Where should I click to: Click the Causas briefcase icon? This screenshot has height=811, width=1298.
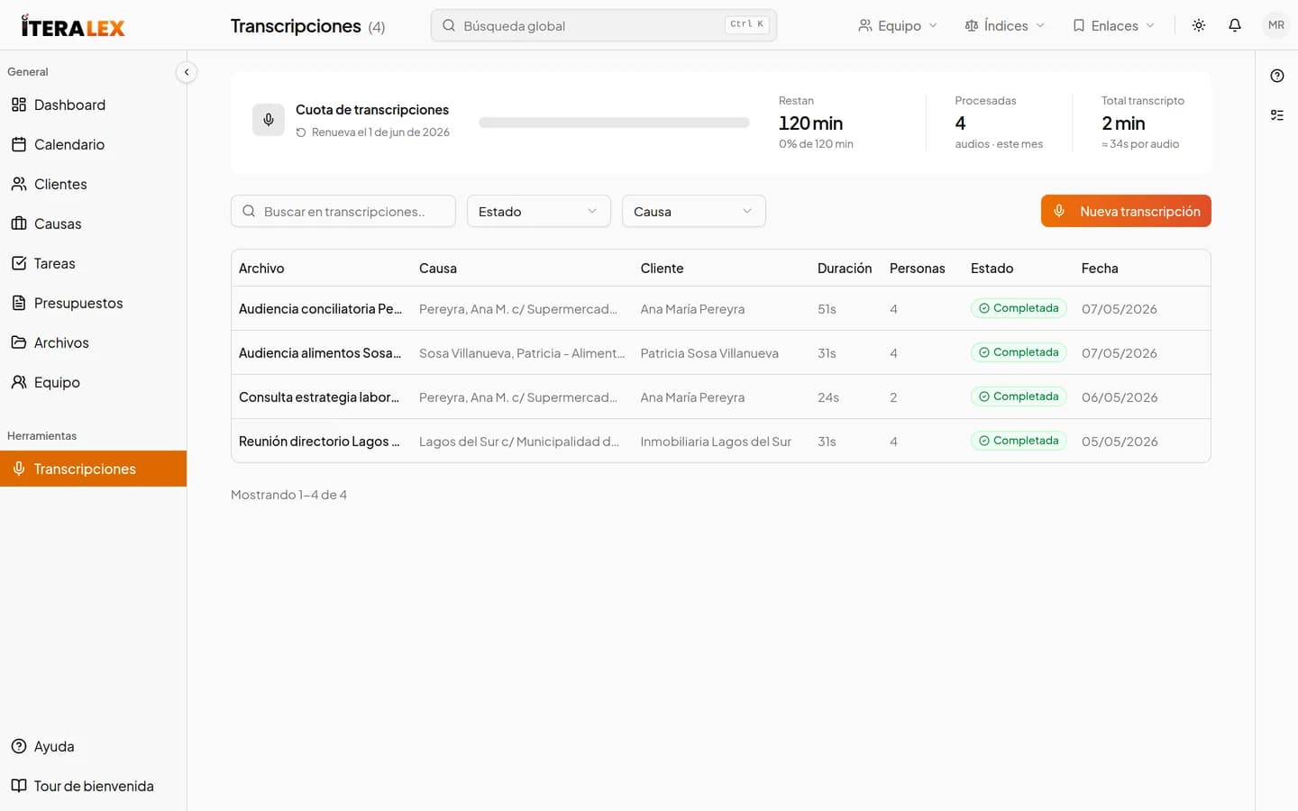[x=19, y=223]
